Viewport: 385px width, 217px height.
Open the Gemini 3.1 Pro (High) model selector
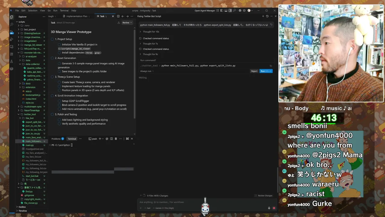click(x=164, y=208)
